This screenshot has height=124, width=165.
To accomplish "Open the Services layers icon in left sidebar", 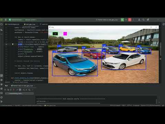I will point(1,84).
